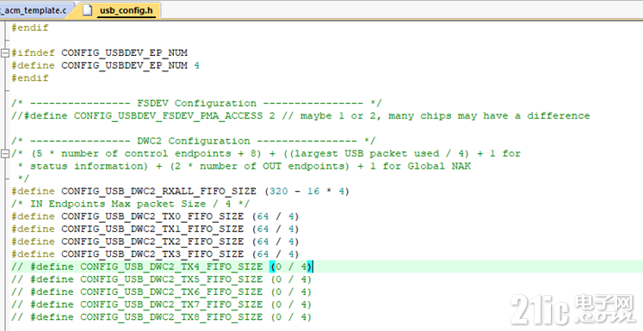Click the FSDEV Configuration comment line

[x=196, y=103]
